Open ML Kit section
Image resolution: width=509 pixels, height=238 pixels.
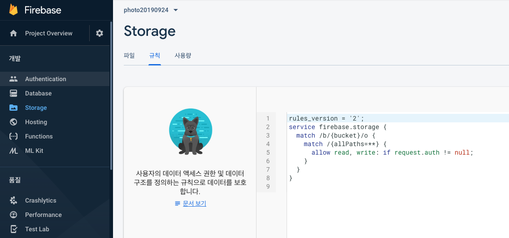pos(55,151)
